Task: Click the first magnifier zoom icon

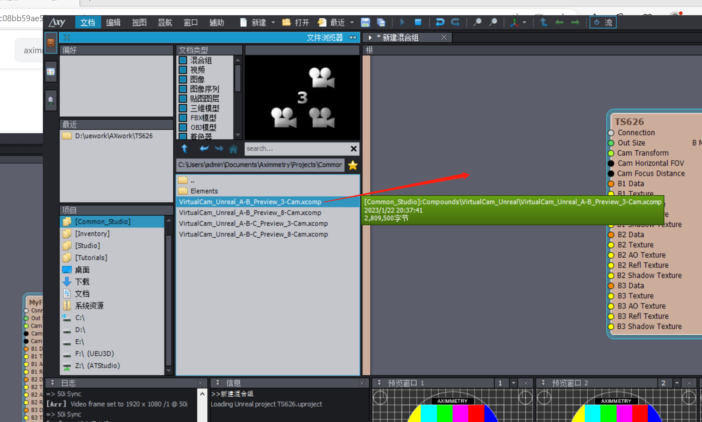Action: click(477, 22)
